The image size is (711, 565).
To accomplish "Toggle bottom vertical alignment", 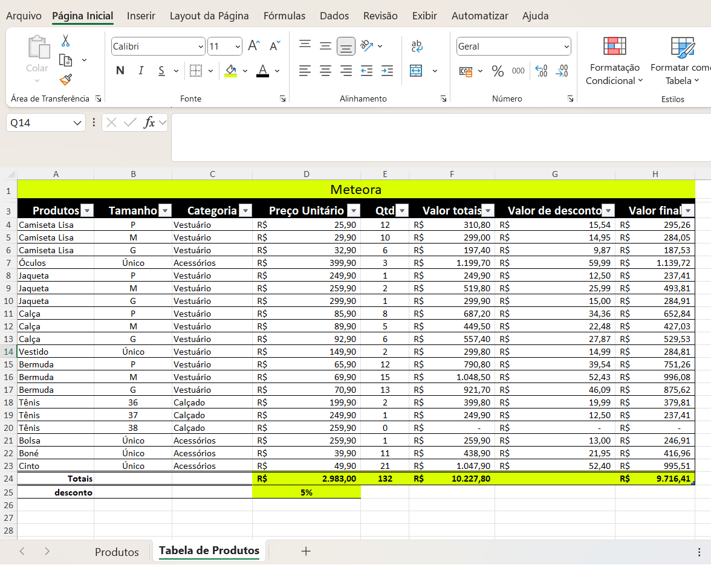I will point(346,46).
